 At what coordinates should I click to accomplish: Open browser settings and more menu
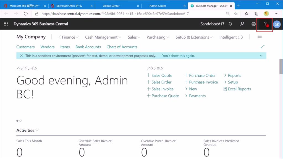(276, 14)
